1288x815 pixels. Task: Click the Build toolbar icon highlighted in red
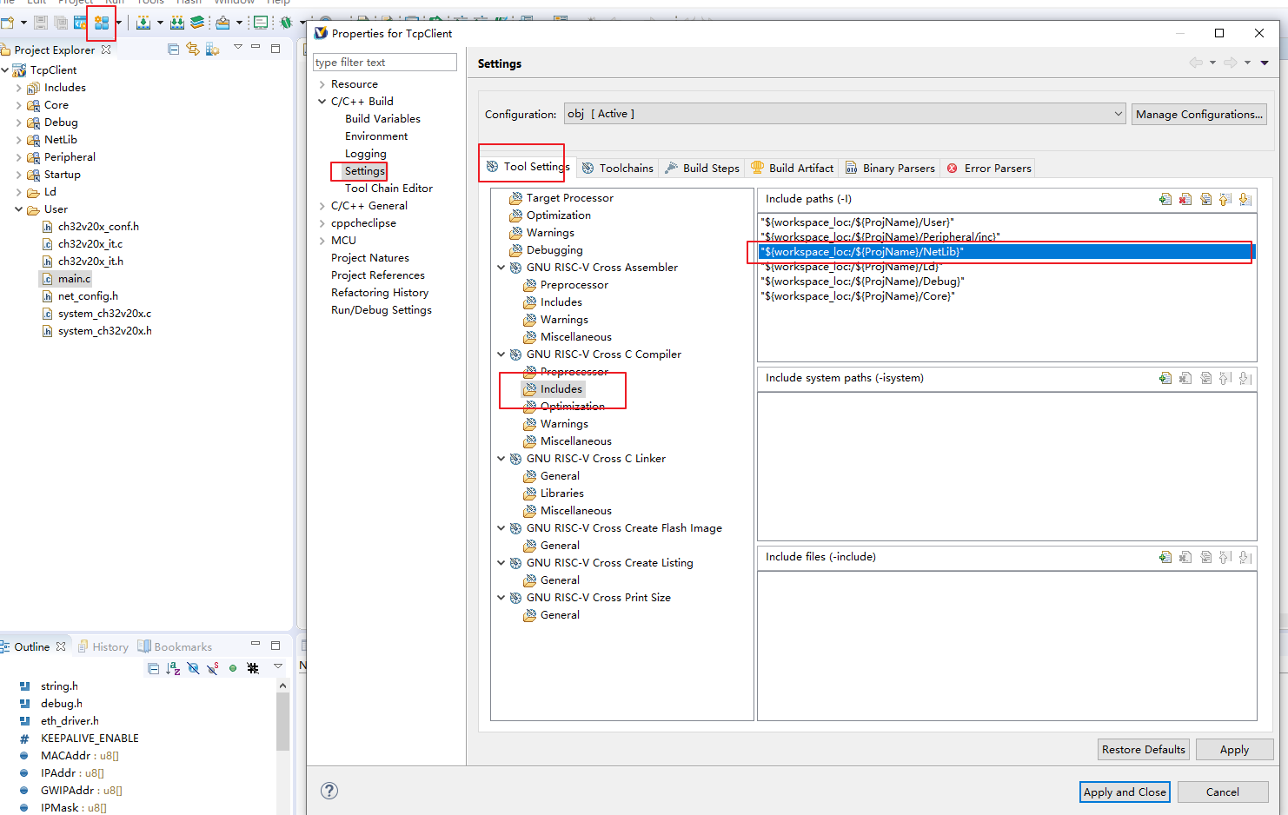click(102, 23)
